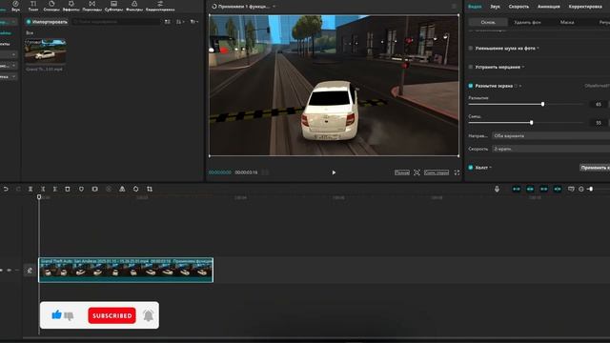Enable Устранить мерцания checkbox
610x343 pixels.
click(471, 67)
